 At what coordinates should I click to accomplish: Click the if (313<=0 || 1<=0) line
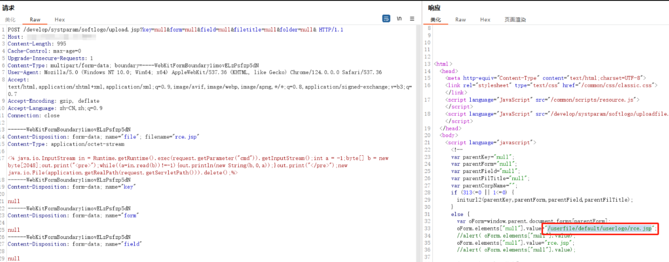(482, 193)
